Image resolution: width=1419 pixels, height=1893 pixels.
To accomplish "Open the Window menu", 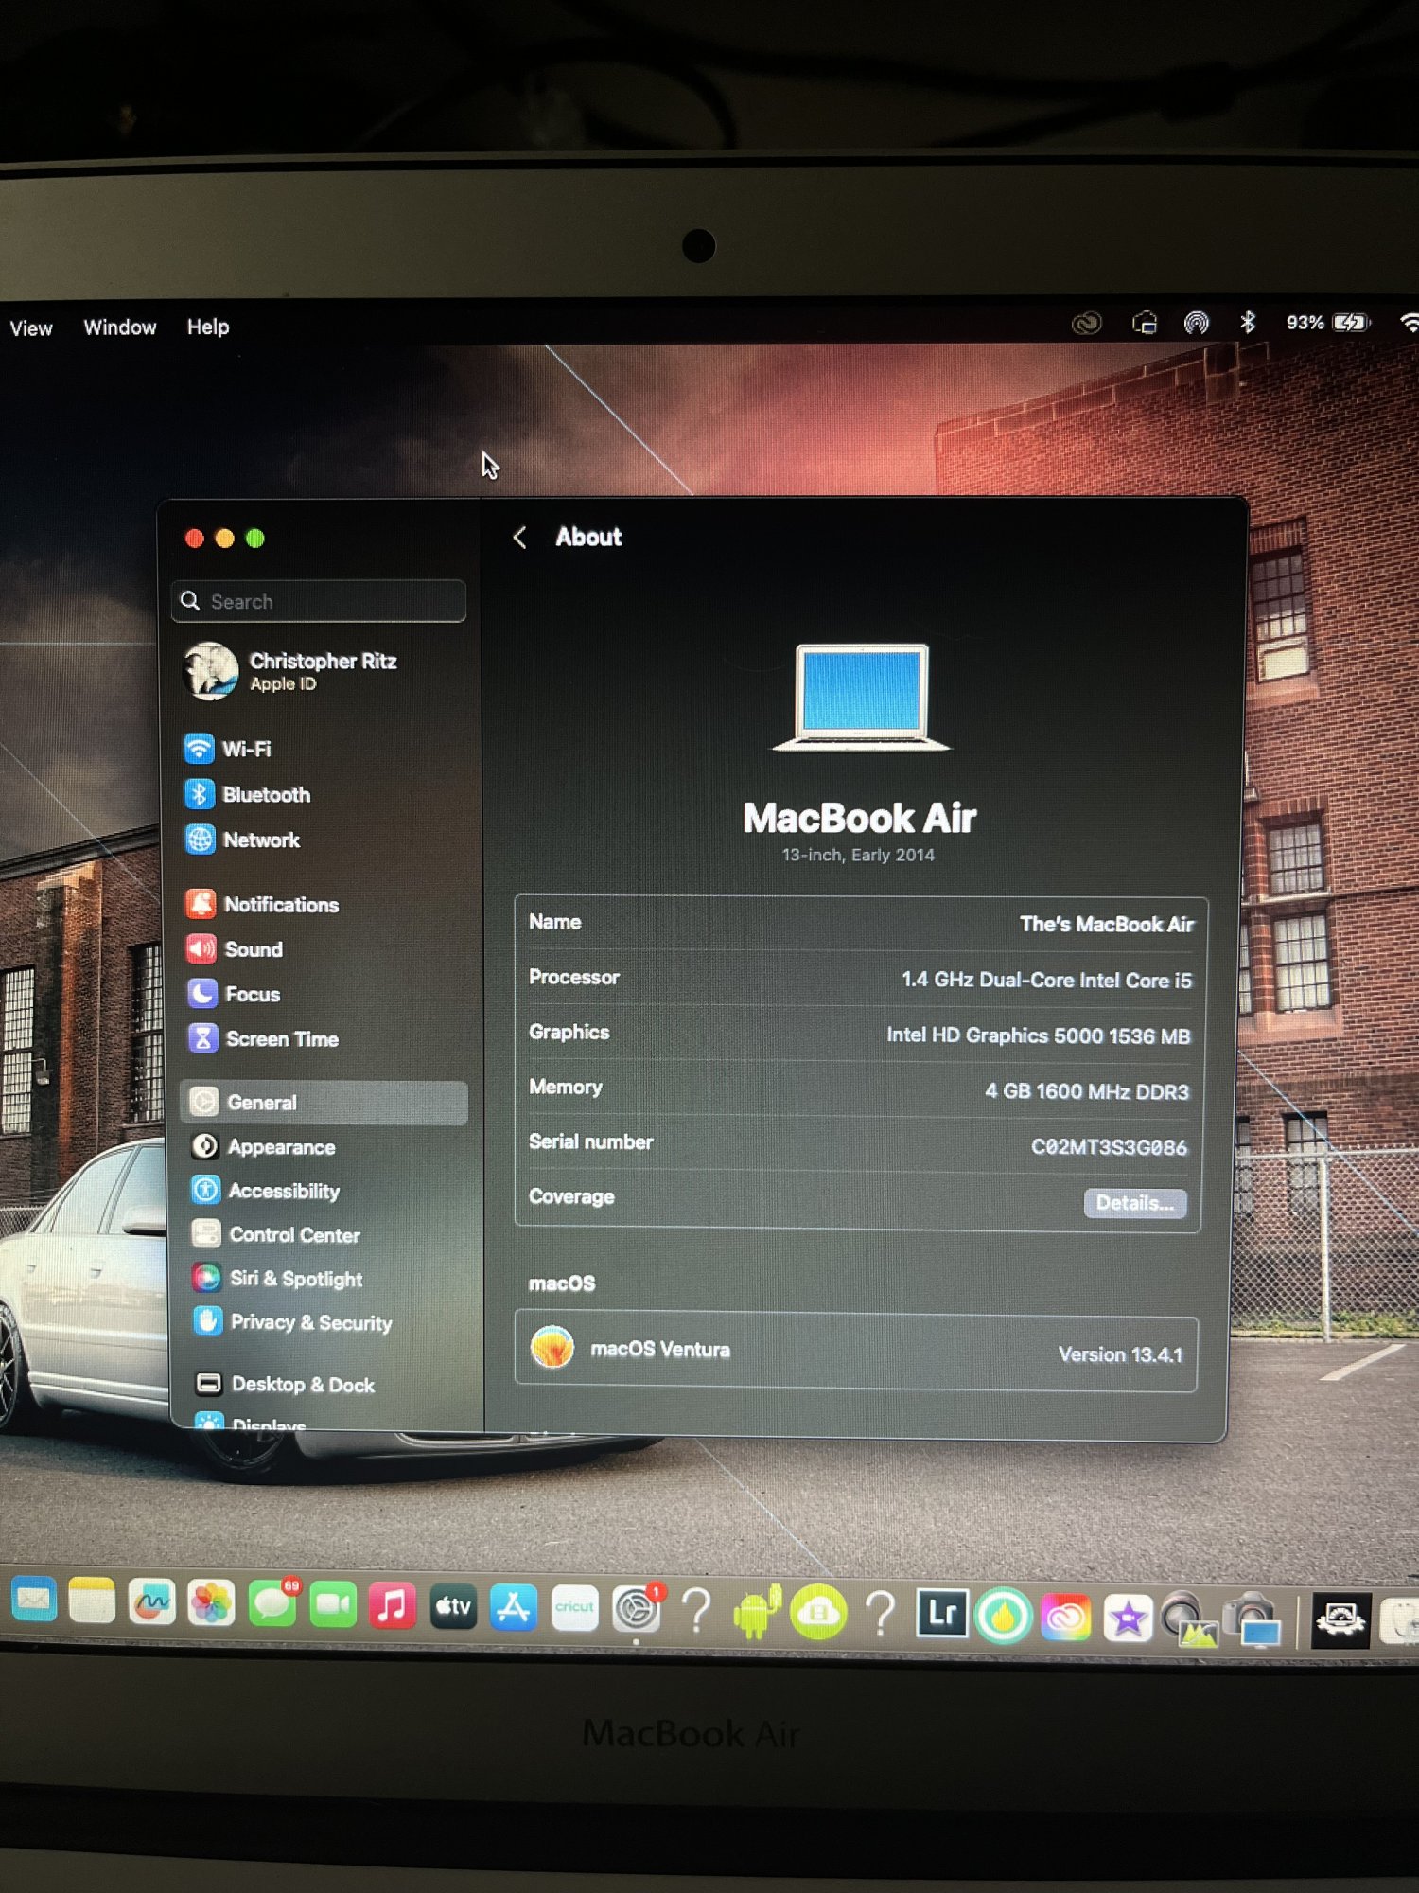I will tap(120, 327).
